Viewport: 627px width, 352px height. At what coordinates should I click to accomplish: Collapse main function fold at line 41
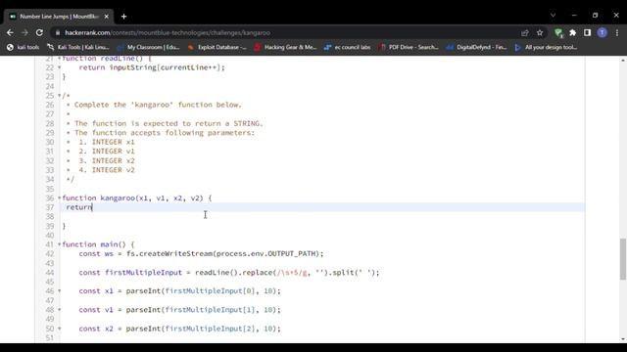click(59, 244)
